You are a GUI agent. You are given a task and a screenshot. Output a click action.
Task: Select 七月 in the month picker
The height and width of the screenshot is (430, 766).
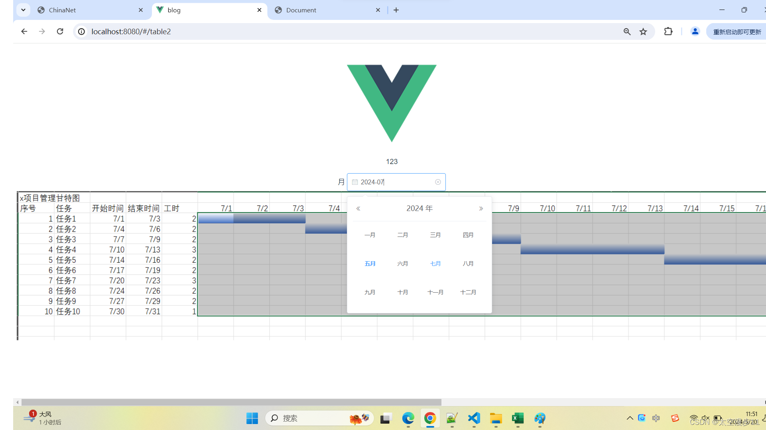(435, 264)
